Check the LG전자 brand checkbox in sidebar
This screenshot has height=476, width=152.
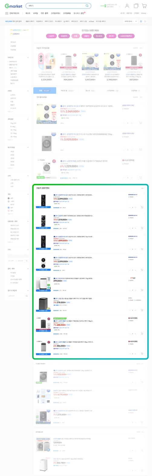[8, 95]
